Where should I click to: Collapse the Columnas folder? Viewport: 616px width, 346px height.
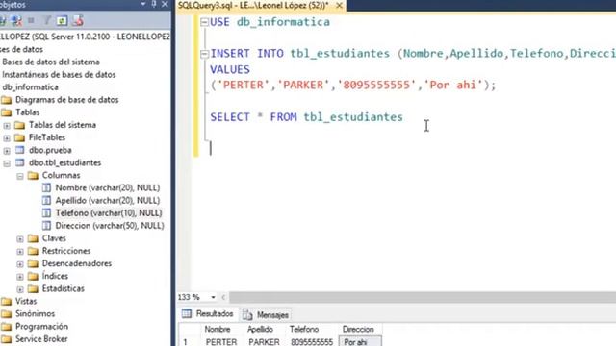pos(20,176)
